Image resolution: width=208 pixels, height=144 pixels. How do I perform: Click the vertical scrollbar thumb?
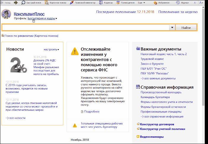pos(203,57)
